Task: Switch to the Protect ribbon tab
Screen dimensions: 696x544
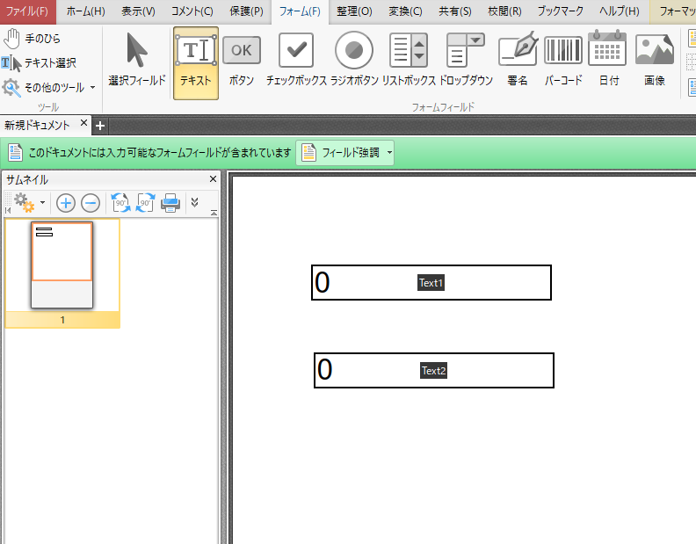Action: coord(246,11)
